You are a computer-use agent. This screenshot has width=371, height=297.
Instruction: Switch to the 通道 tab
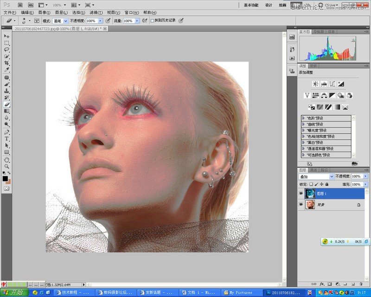click(313, 170)
